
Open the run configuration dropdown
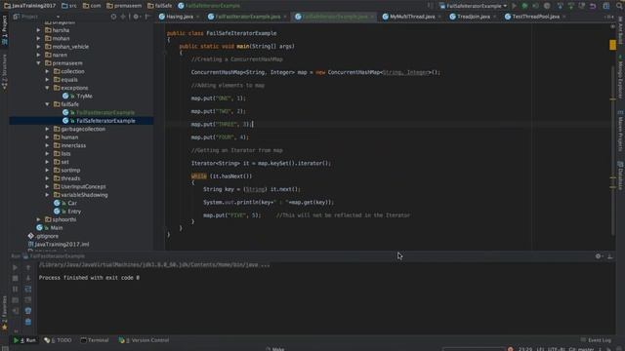(473, 6)
